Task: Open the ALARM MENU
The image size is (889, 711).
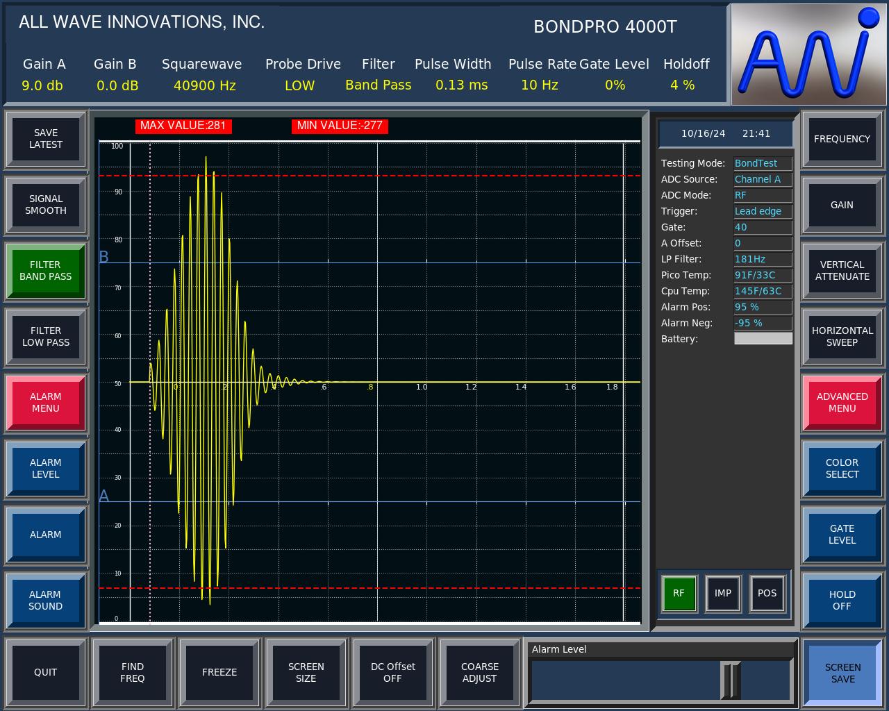Action: (46, 403)
